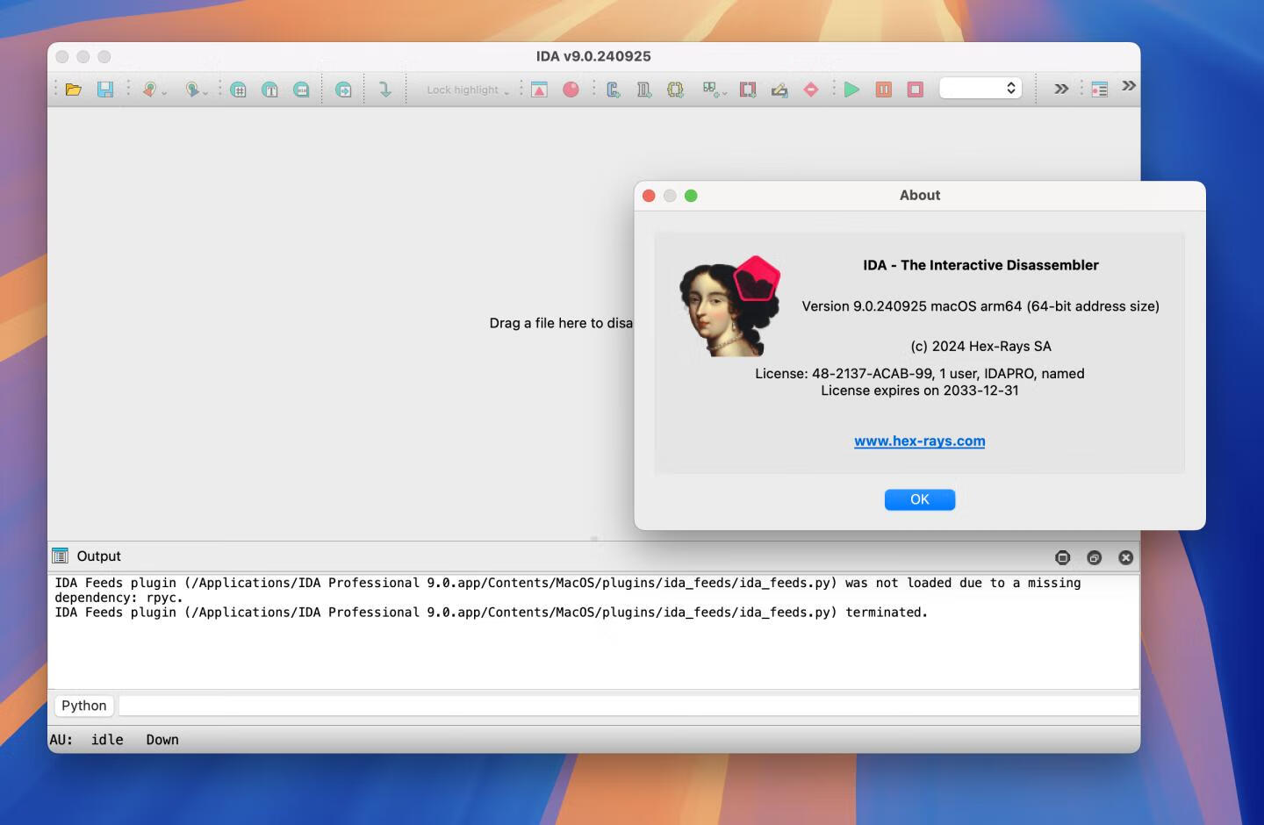This screenshot has width=1264, height=825.
Task: Click the jump back navigation icon
Action: [149, 90]
